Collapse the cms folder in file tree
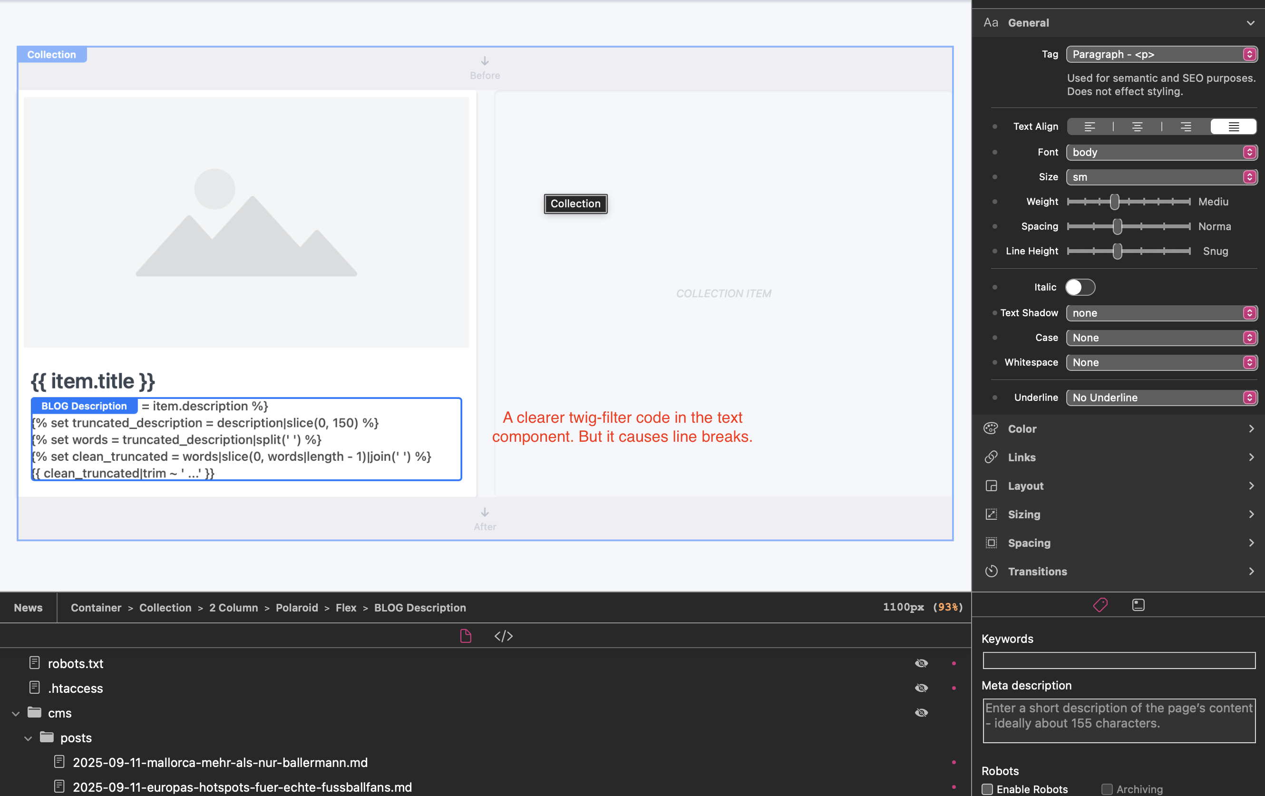This screenshot has height=796, width=1265. pos(15,713)
